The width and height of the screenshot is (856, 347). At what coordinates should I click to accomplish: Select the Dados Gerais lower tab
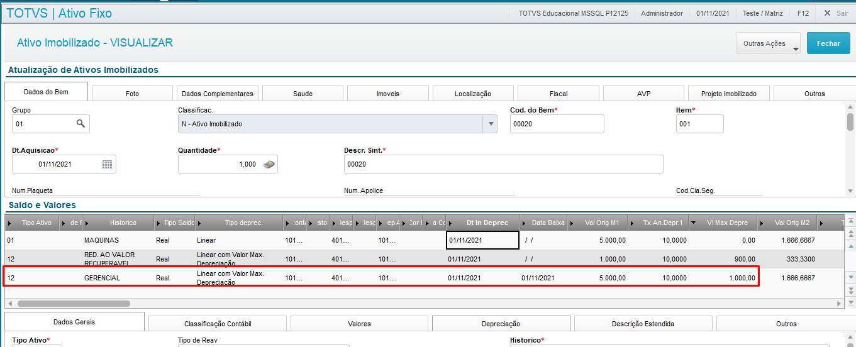[74, 322]
